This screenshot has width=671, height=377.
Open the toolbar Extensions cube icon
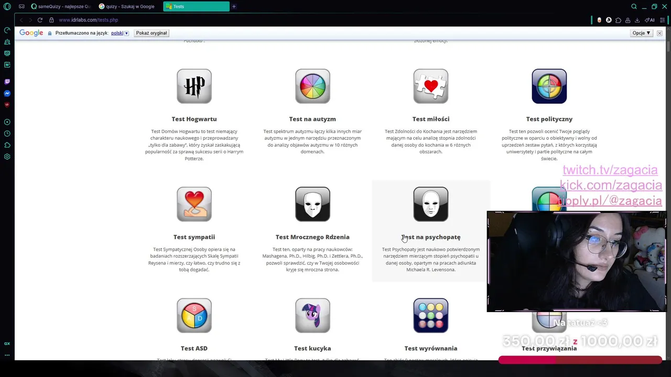coord(618,20)
